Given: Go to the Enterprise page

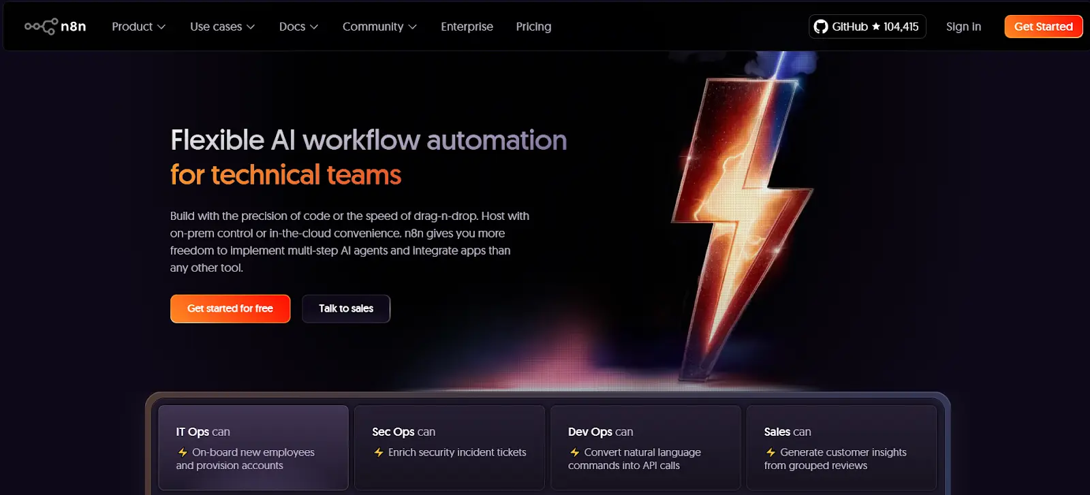Looking at the screenshot, I should point(467,27).
